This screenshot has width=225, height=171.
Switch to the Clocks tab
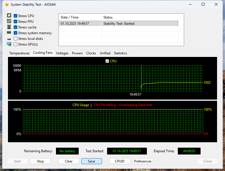tap(91, 53)
